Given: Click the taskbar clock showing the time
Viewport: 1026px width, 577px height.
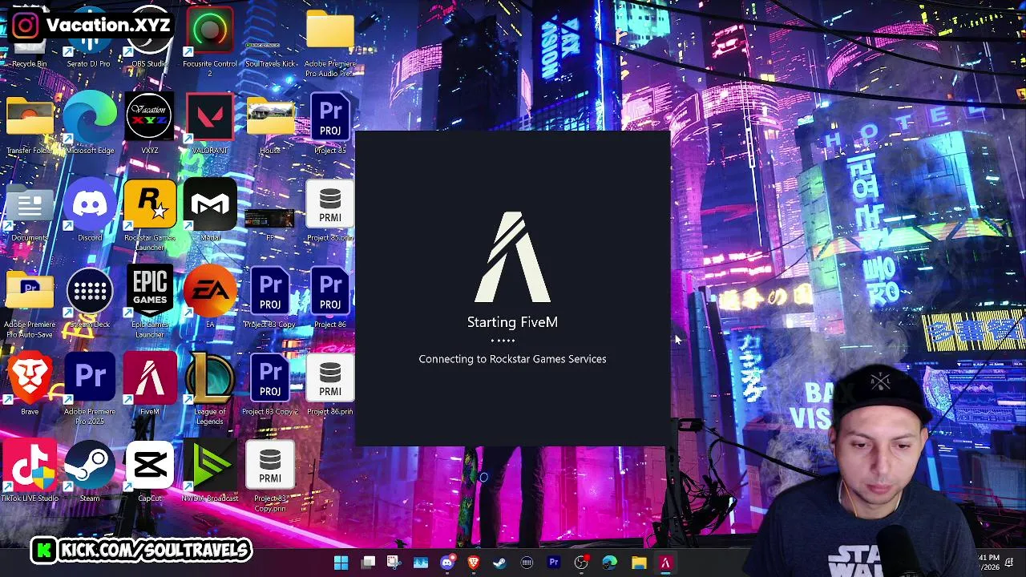Looking at the screenshot, I should [988, 563].
